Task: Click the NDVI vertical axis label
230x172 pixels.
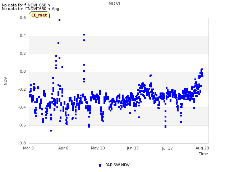Action: pyautogui.click(x=5, y=80)
